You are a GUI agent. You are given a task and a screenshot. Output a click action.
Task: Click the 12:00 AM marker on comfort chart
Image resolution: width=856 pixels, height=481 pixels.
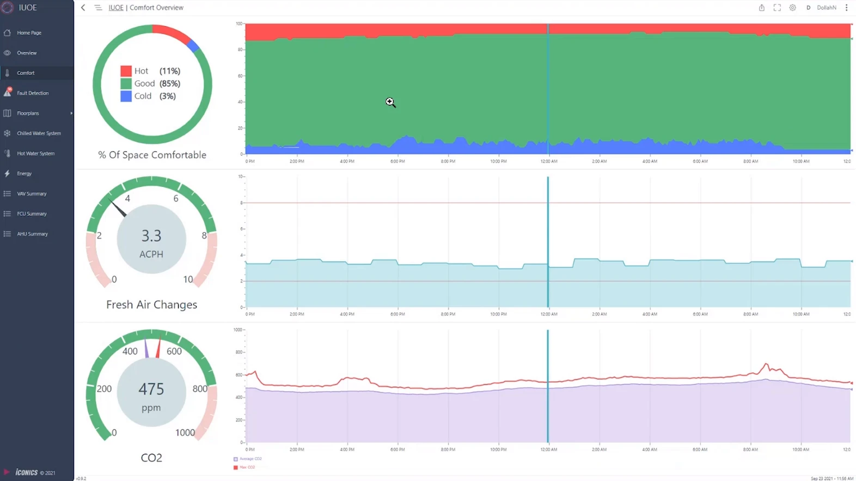click(548, 89)
